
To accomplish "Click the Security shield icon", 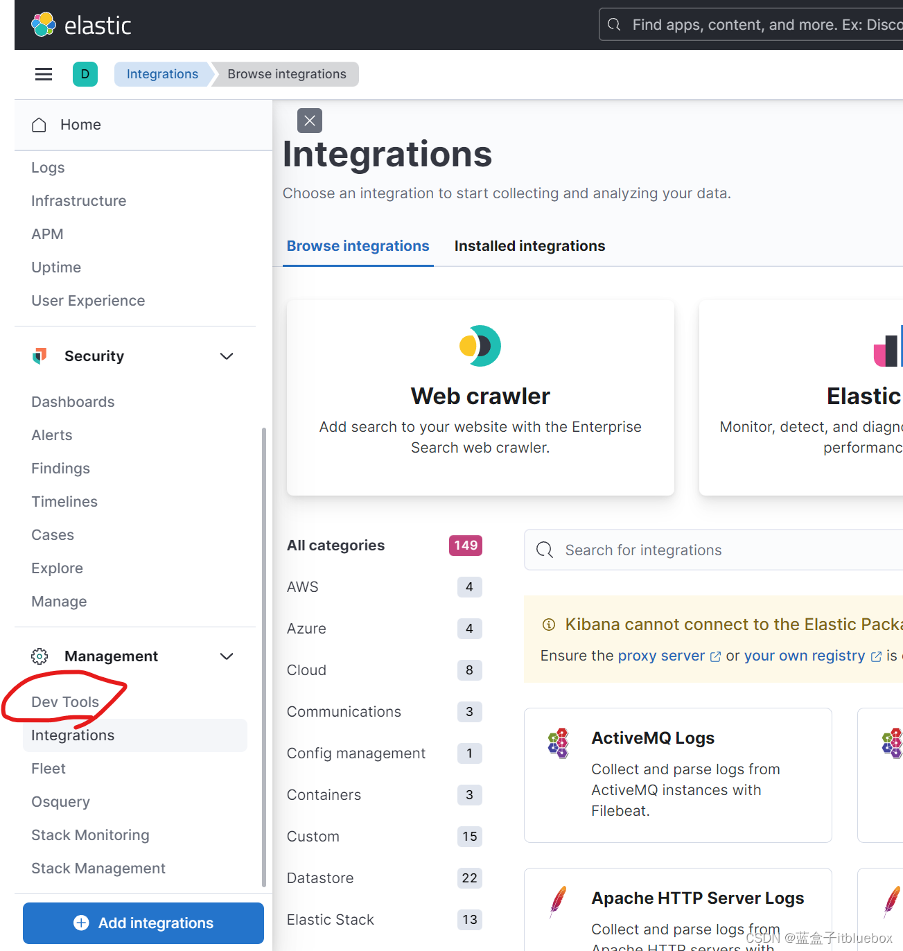I will pos(40,356).
